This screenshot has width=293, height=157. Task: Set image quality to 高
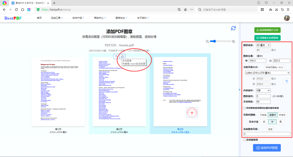(x=280, y=122)
